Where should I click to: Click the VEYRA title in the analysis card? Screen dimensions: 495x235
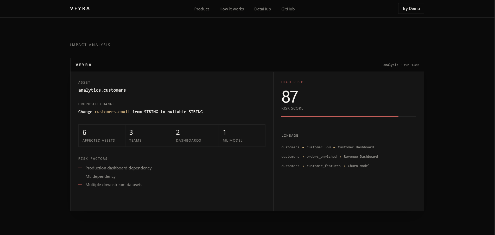pyautogui.click(x=84, y=65)
